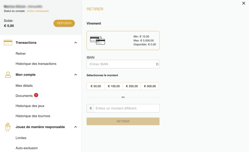The image size is (249, 152).
Task: Open Historique des transactions menu item
Action: pos(36,64)
